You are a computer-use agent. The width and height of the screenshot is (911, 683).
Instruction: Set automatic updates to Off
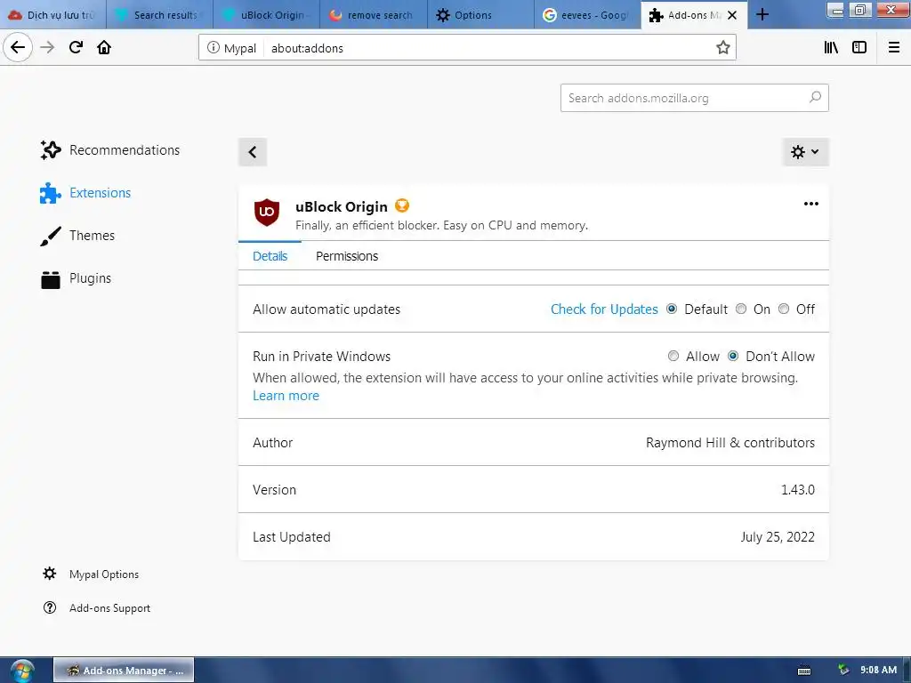point(784,309)
